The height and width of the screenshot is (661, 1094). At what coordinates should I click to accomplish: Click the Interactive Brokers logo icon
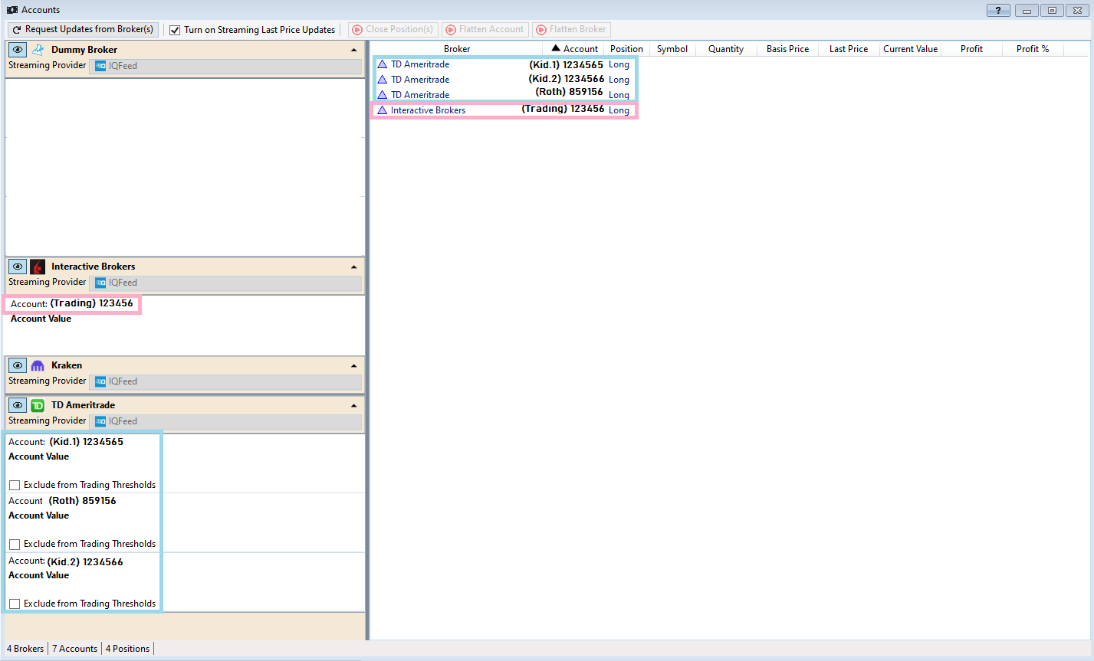[x=37, y=266]
